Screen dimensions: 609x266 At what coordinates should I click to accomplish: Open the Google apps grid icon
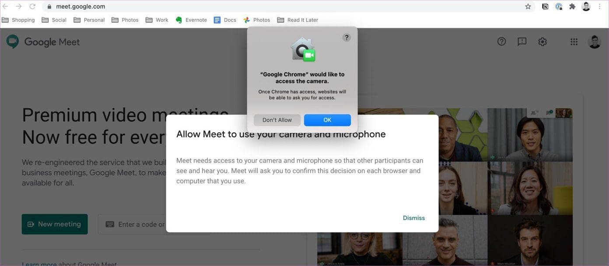(574, 42)
